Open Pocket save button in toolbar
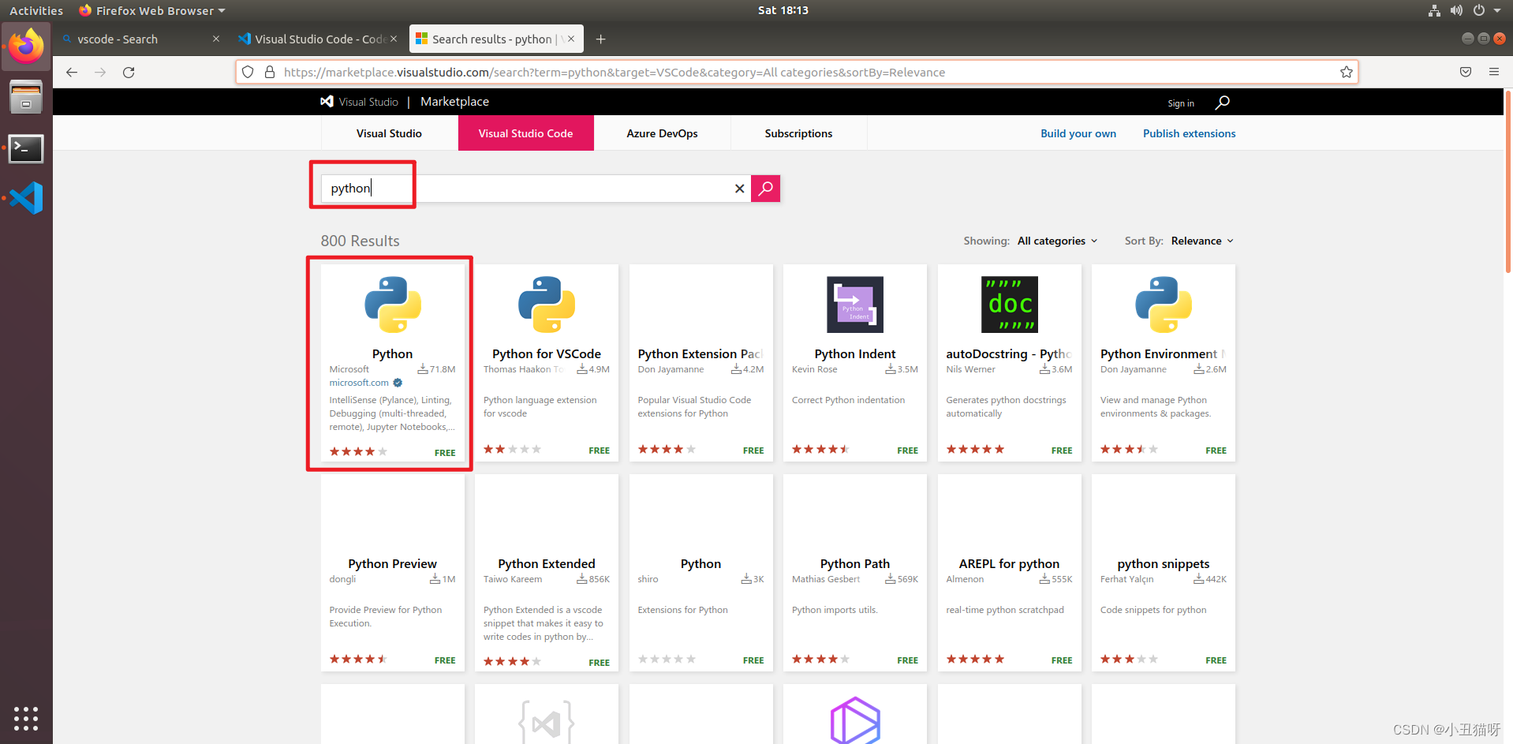This screenshot has width=1513, height=744. 1466,72
